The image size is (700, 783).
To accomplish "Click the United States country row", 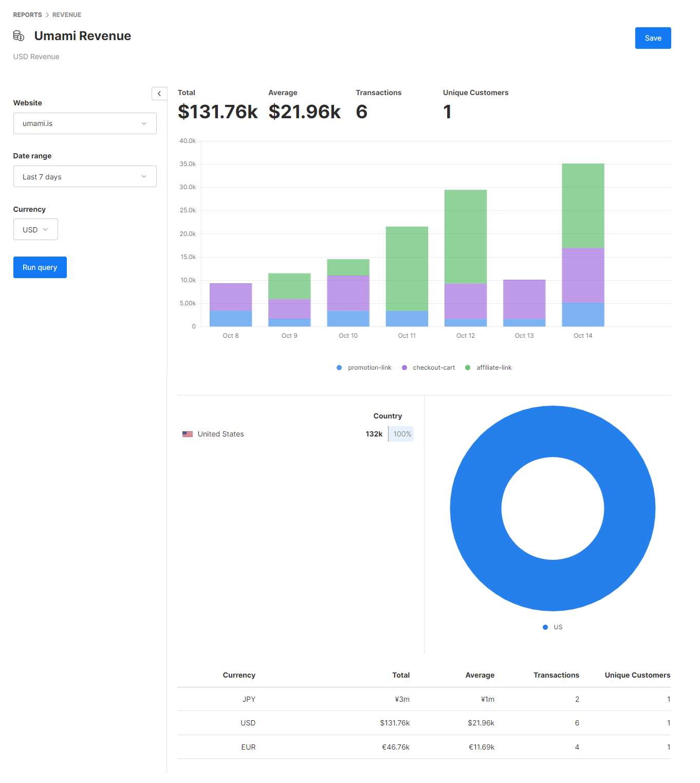I will [x=297, y=434].
